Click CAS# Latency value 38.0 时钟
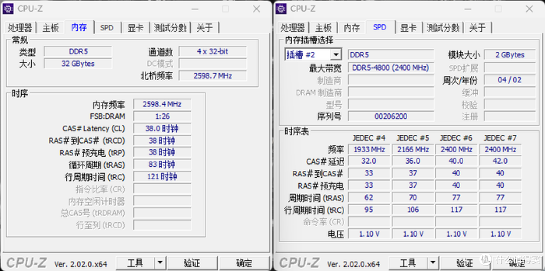Viewport: 545px width, 271px height. (x=162, y=129)
